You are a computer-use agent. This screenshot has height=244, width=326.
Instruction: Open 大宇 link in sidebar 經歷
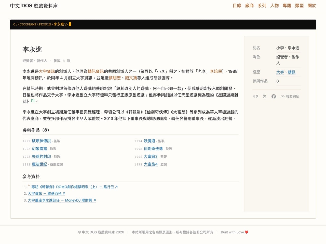280,72
